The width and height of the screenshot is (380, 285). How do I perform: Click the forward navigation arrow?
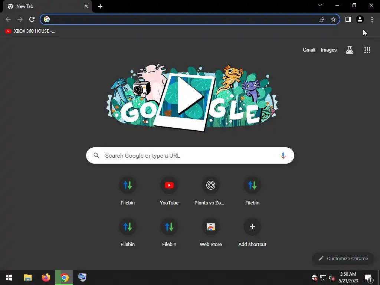click(x=20, y=19)
